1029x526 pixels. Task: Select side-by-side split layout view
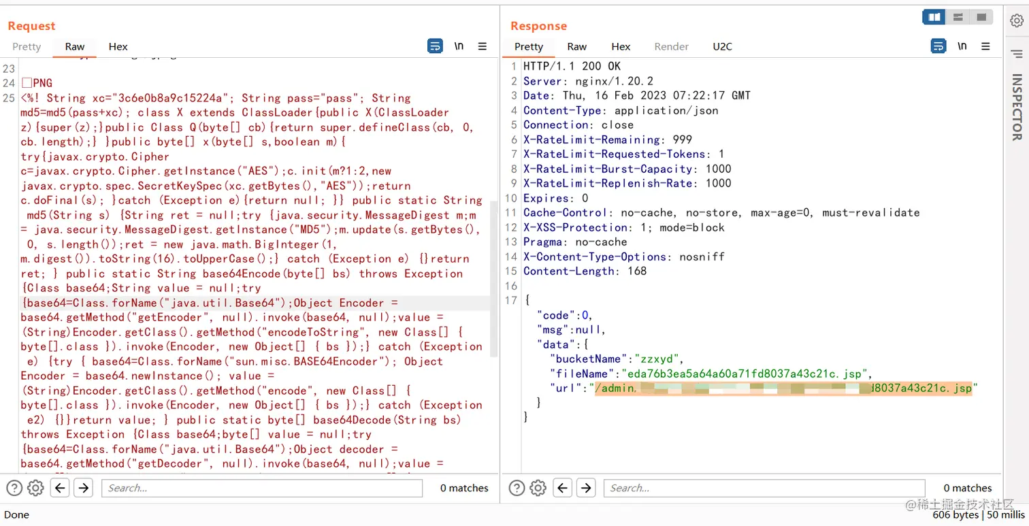pyautogui.click(x=934, y=17)
